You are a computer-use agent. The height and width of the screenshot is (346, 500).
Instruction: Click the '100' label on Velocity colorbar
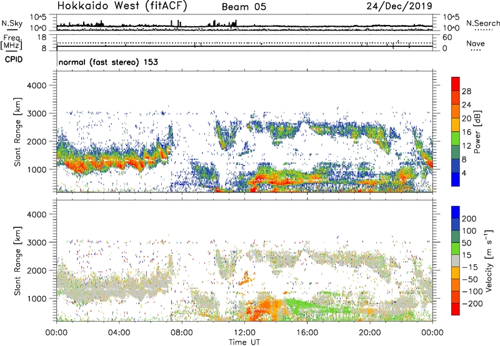(469, 230)
